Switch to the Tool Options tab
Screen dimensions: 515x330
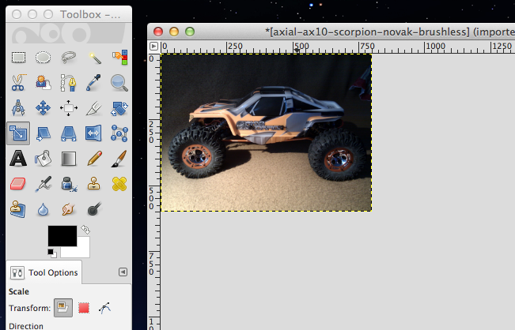click(45, 272)
